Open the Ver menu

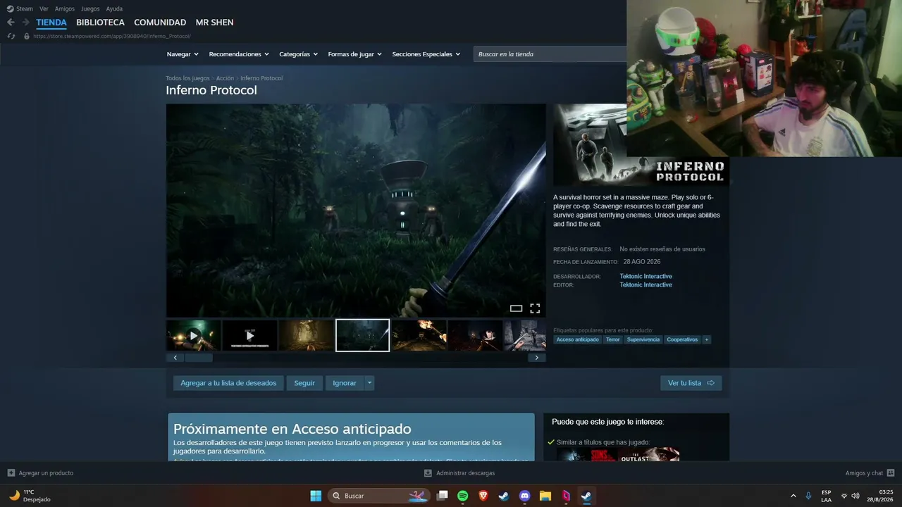[44, 8]
